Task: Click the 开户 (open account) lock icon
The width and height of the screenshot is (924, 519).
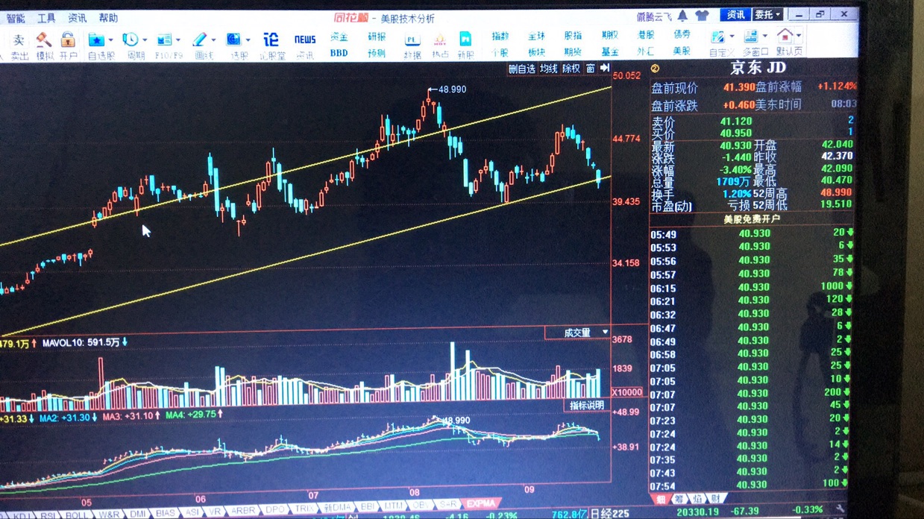Action: (68, 39)
